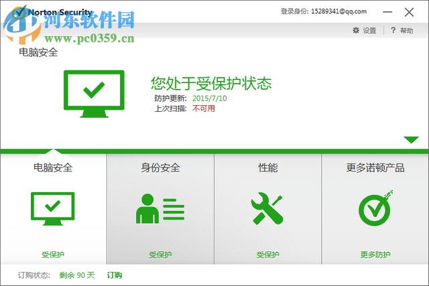Click 受保护 status under 电脑安全
This screenshot has height=286, width=429.
click(x=53, y=255)
